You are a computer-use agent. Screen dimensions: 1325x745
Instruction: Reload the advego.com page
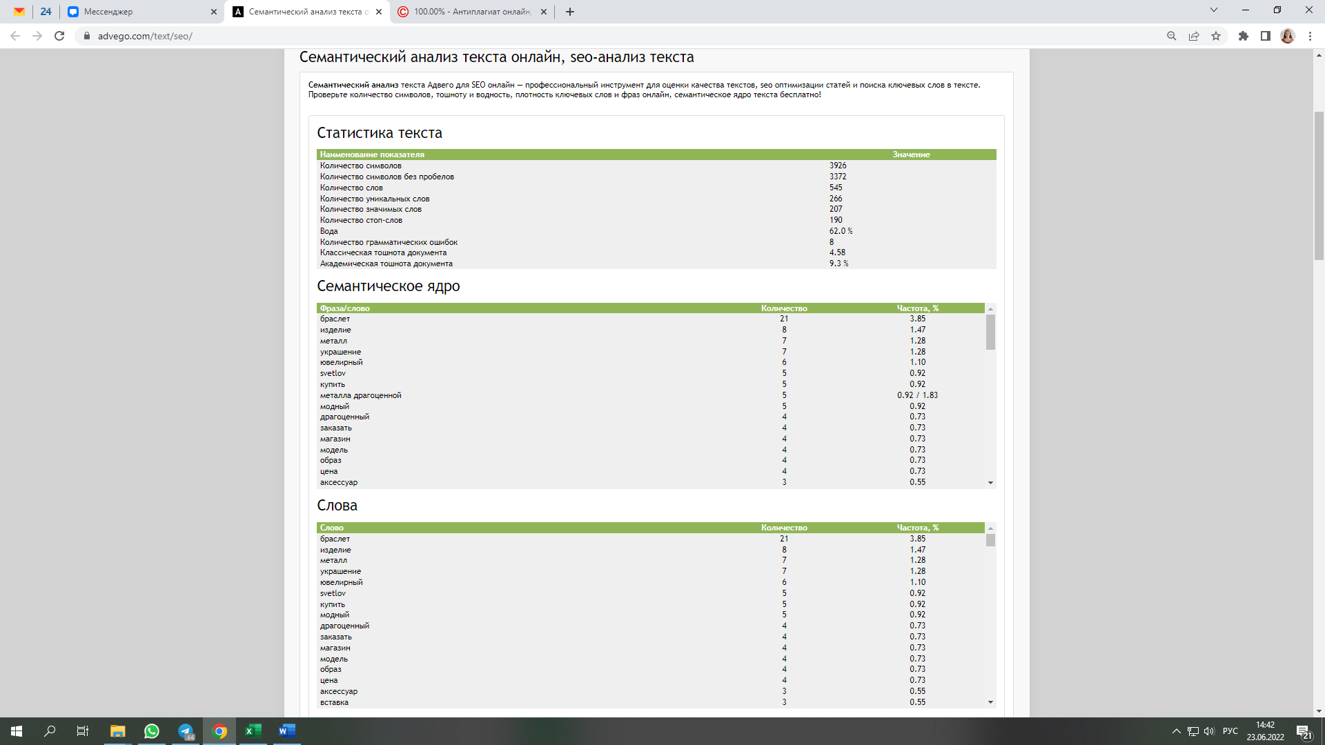pos(61,36)
